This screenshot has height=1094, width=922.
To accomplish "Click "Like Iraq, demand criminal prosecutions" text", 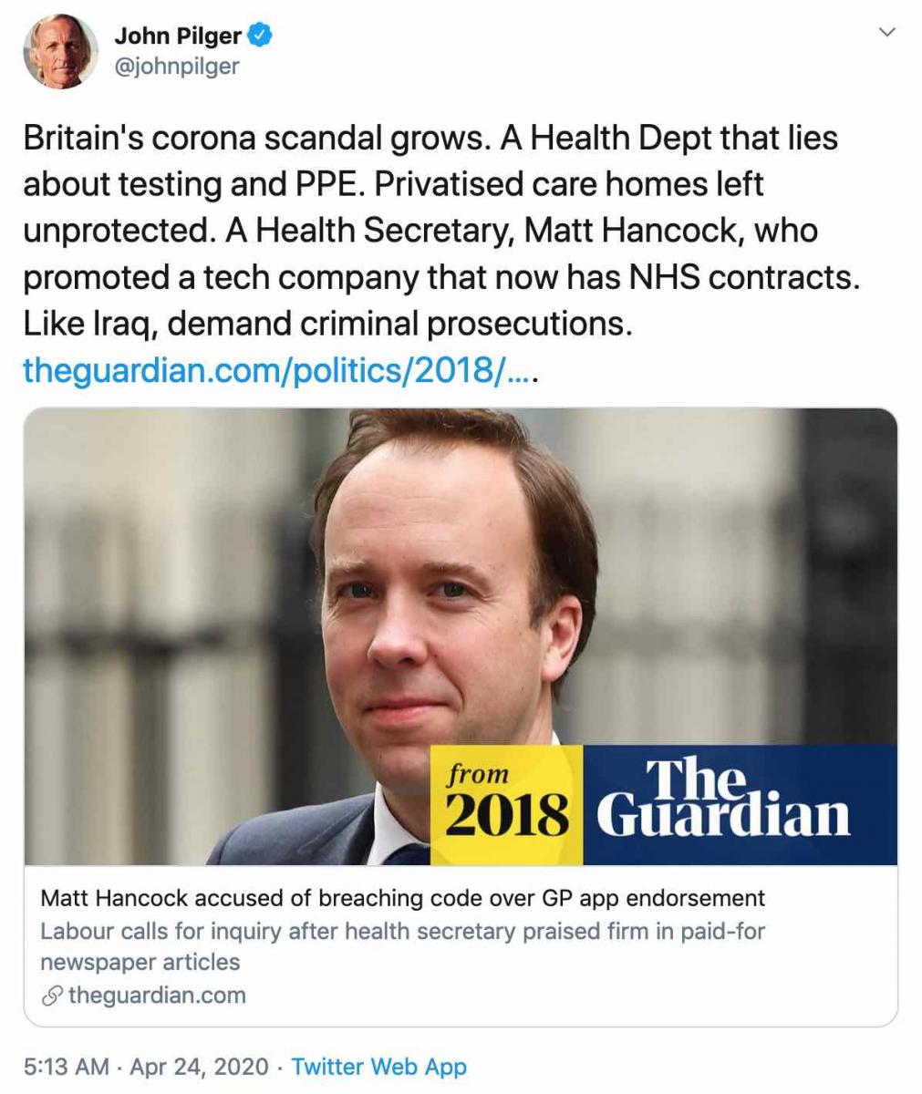I will coord(327,323).
